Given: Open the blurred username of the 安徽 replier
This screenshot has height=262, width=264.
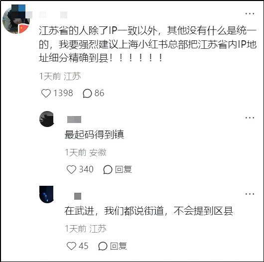Looking at the screenshot, I should 74,120.
